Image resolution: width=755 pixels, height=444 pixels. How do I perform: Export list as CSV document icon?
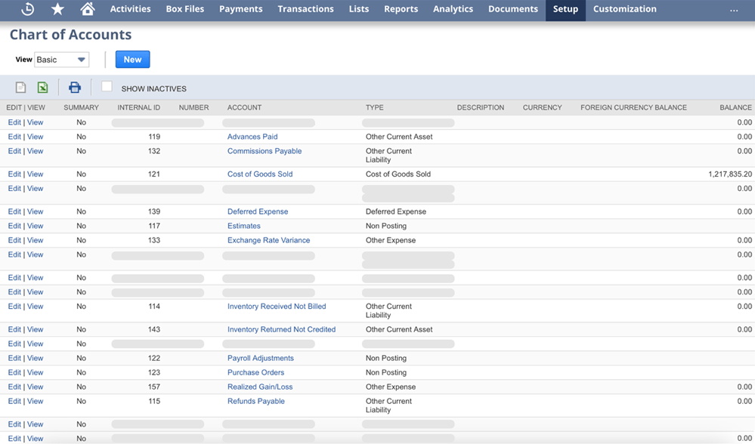click(x=20, y=88)
